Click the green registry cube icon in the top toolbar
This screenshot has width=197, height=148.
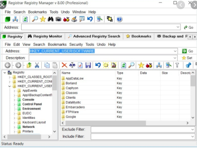(x=7, y=19)
